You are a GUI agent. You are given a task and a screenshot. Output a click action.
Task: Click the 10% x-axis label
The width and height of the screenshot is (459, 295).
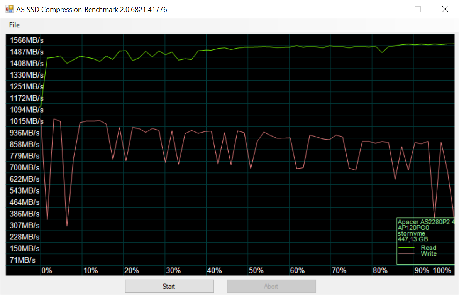click(x=91, y=270)
